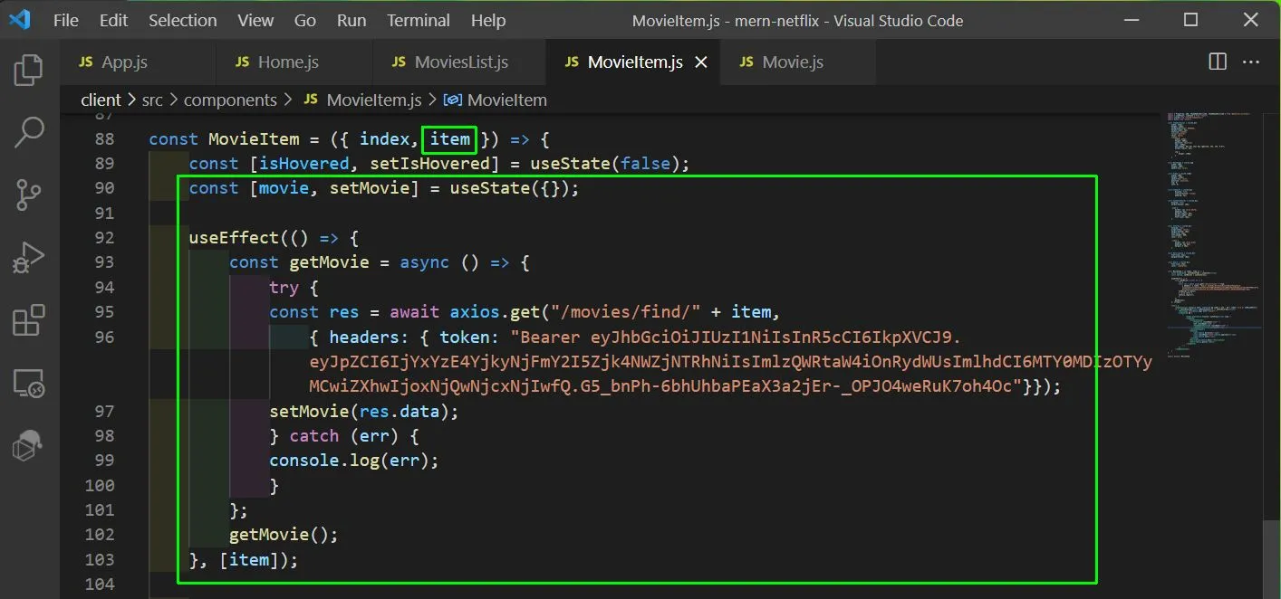Switch to the Home.js tab
This screenshot has width=1281, height=599.
294,62
